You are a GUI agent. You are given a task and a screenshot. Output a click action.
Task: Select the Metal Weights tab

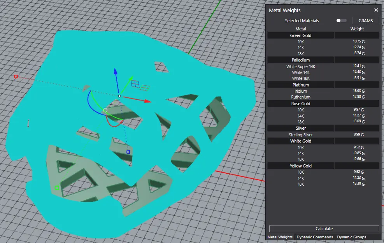point(280,237)
